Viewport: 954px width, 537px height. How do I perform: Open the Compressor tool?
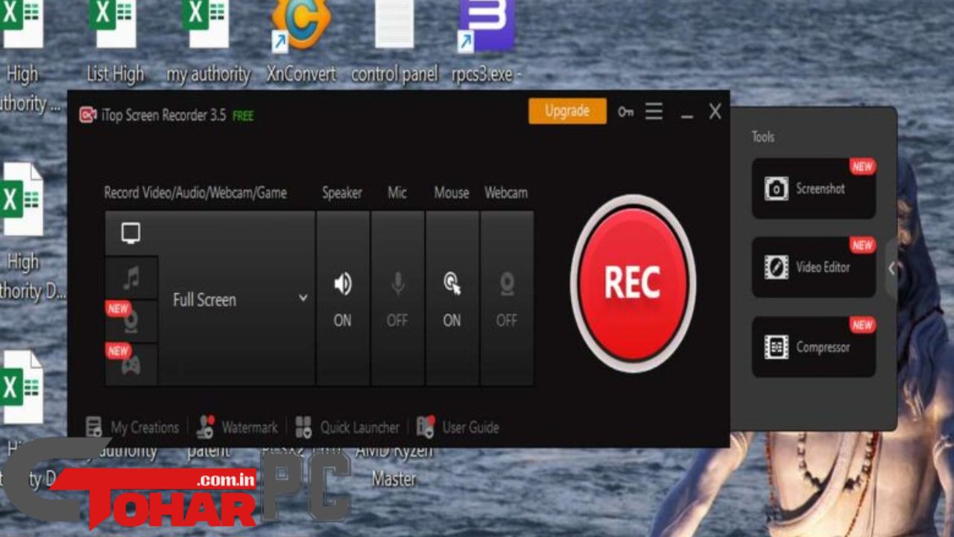click(813, 347)
